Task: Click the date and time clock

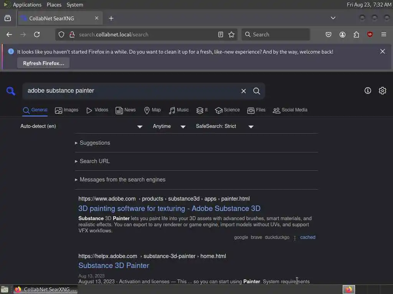Action: click(369, 5)
